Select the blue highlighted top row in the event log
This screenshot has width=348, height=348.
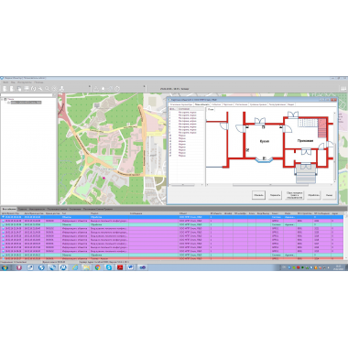[172, 217]
